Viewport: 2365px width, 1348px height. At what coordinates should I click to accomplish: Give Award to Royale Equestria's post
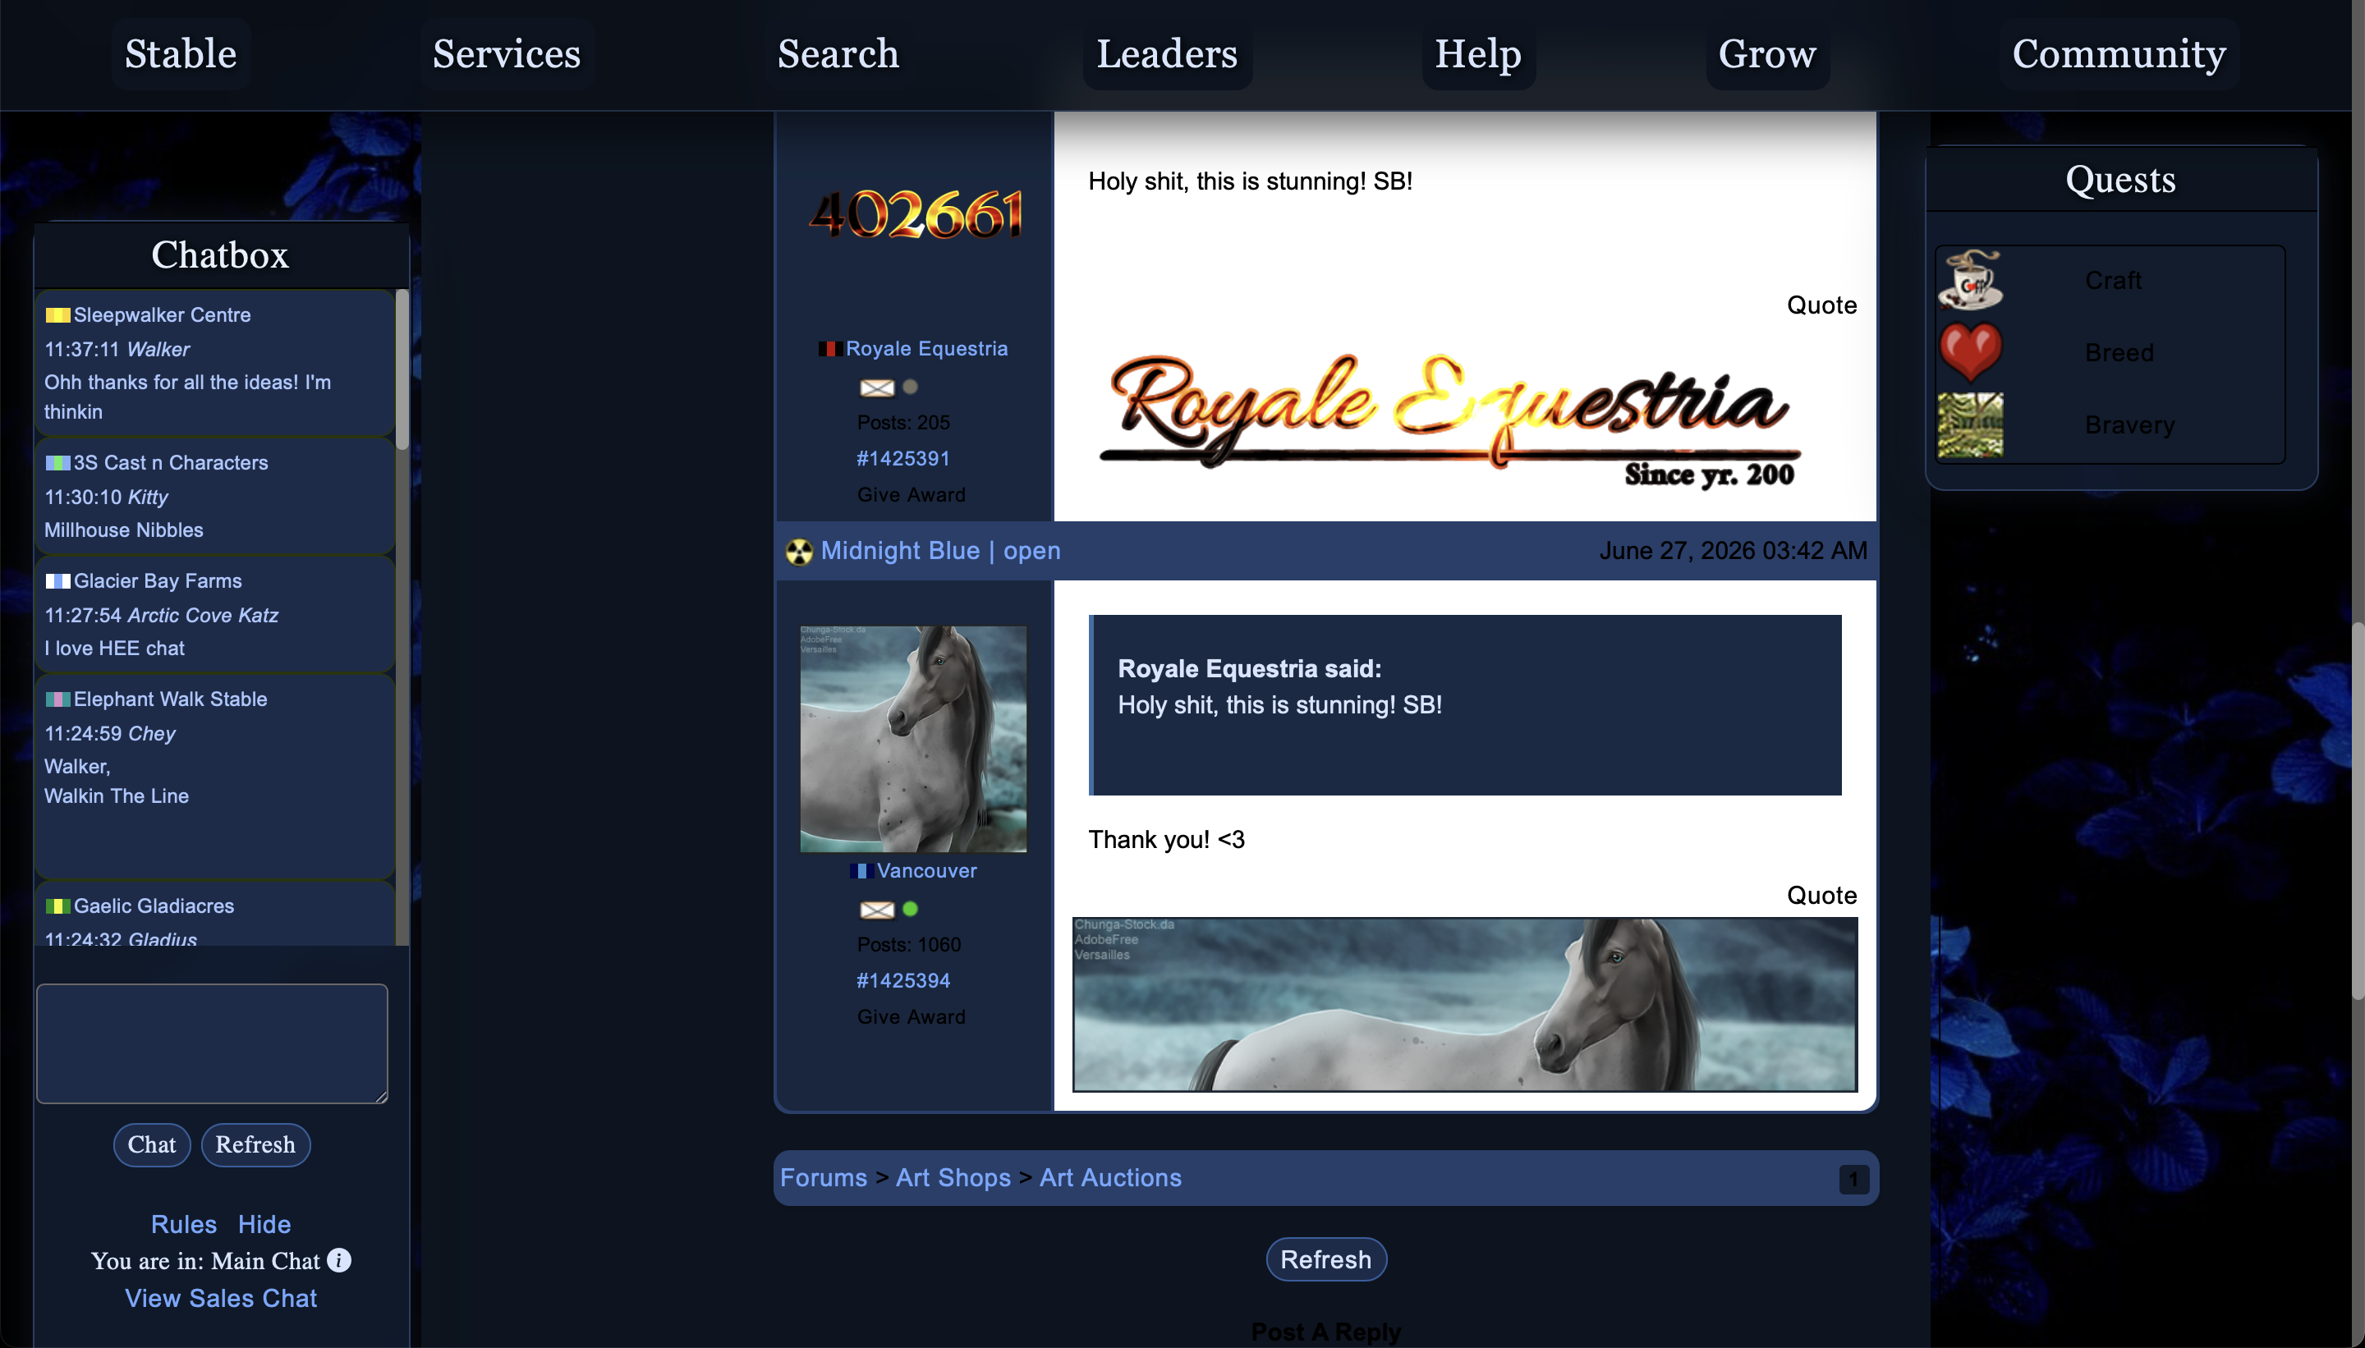[x=912, y=495]
